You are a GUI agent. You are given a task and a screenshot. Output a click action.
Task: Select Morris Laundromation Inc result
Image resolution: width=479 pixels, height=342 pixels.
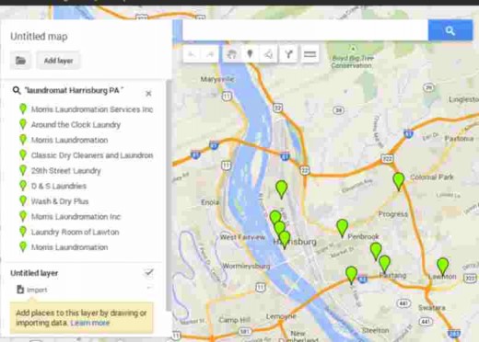[76, 217]
